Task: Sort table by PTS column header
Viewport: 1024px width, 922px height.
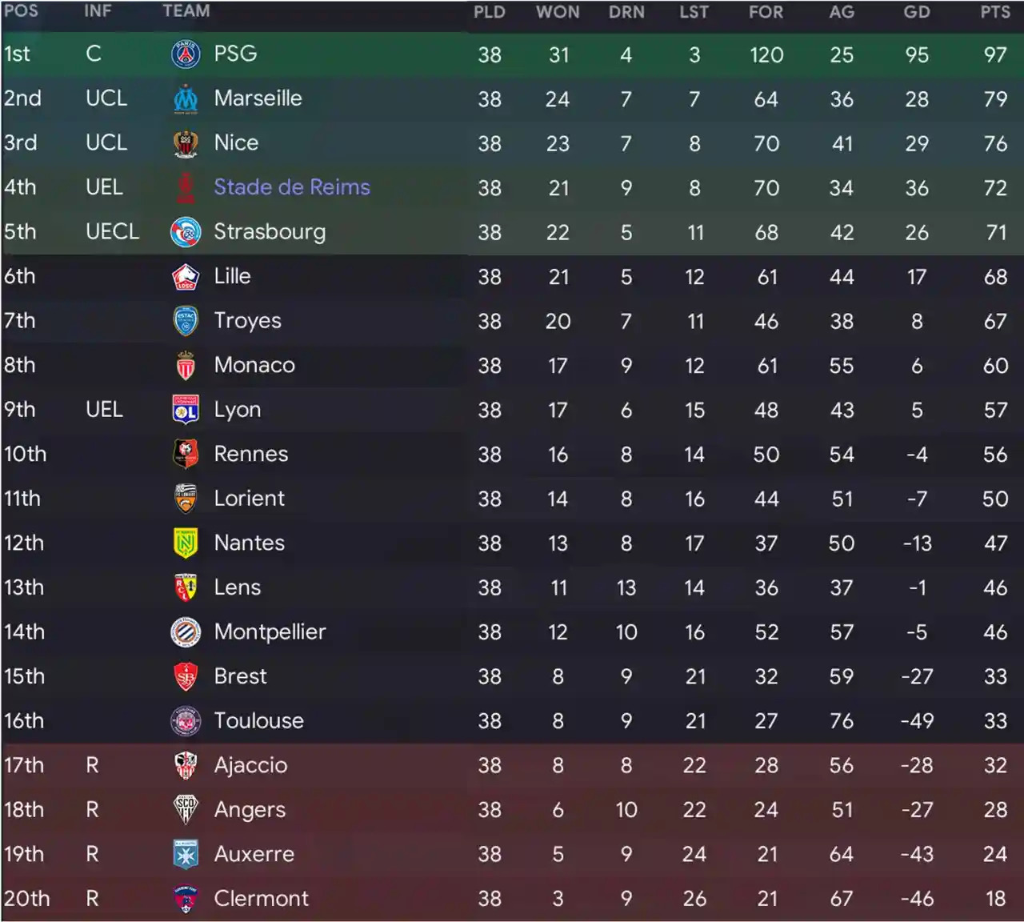Action: [x=995, y=12]
